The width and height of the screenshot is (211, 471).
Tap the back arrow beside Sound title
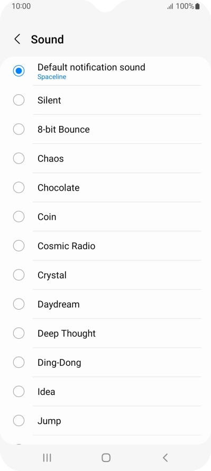click(17, 39)
